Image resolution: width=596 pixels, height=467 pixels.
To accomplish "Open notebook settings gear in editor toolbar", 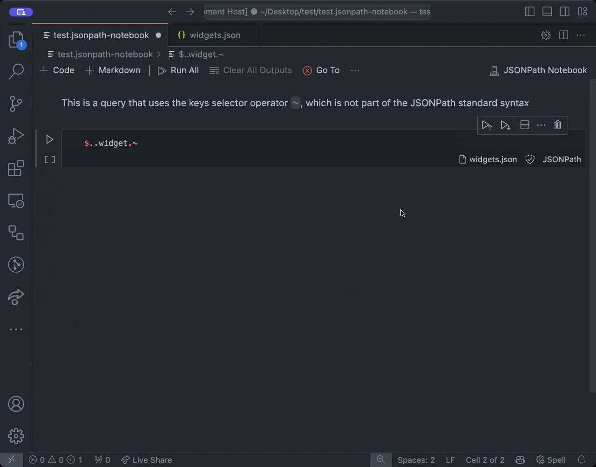I will click(x=546, y=35).
